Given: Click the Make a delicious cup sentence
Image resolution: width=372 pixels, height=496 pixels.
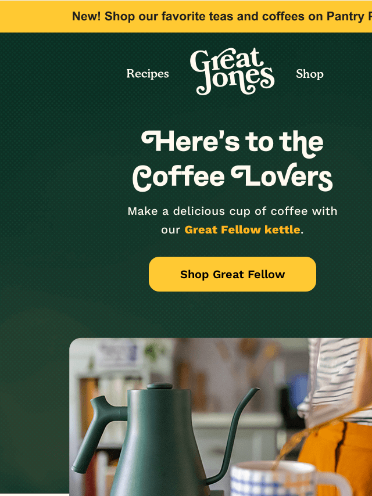Looking at the screenshot, I should [233, 220].
